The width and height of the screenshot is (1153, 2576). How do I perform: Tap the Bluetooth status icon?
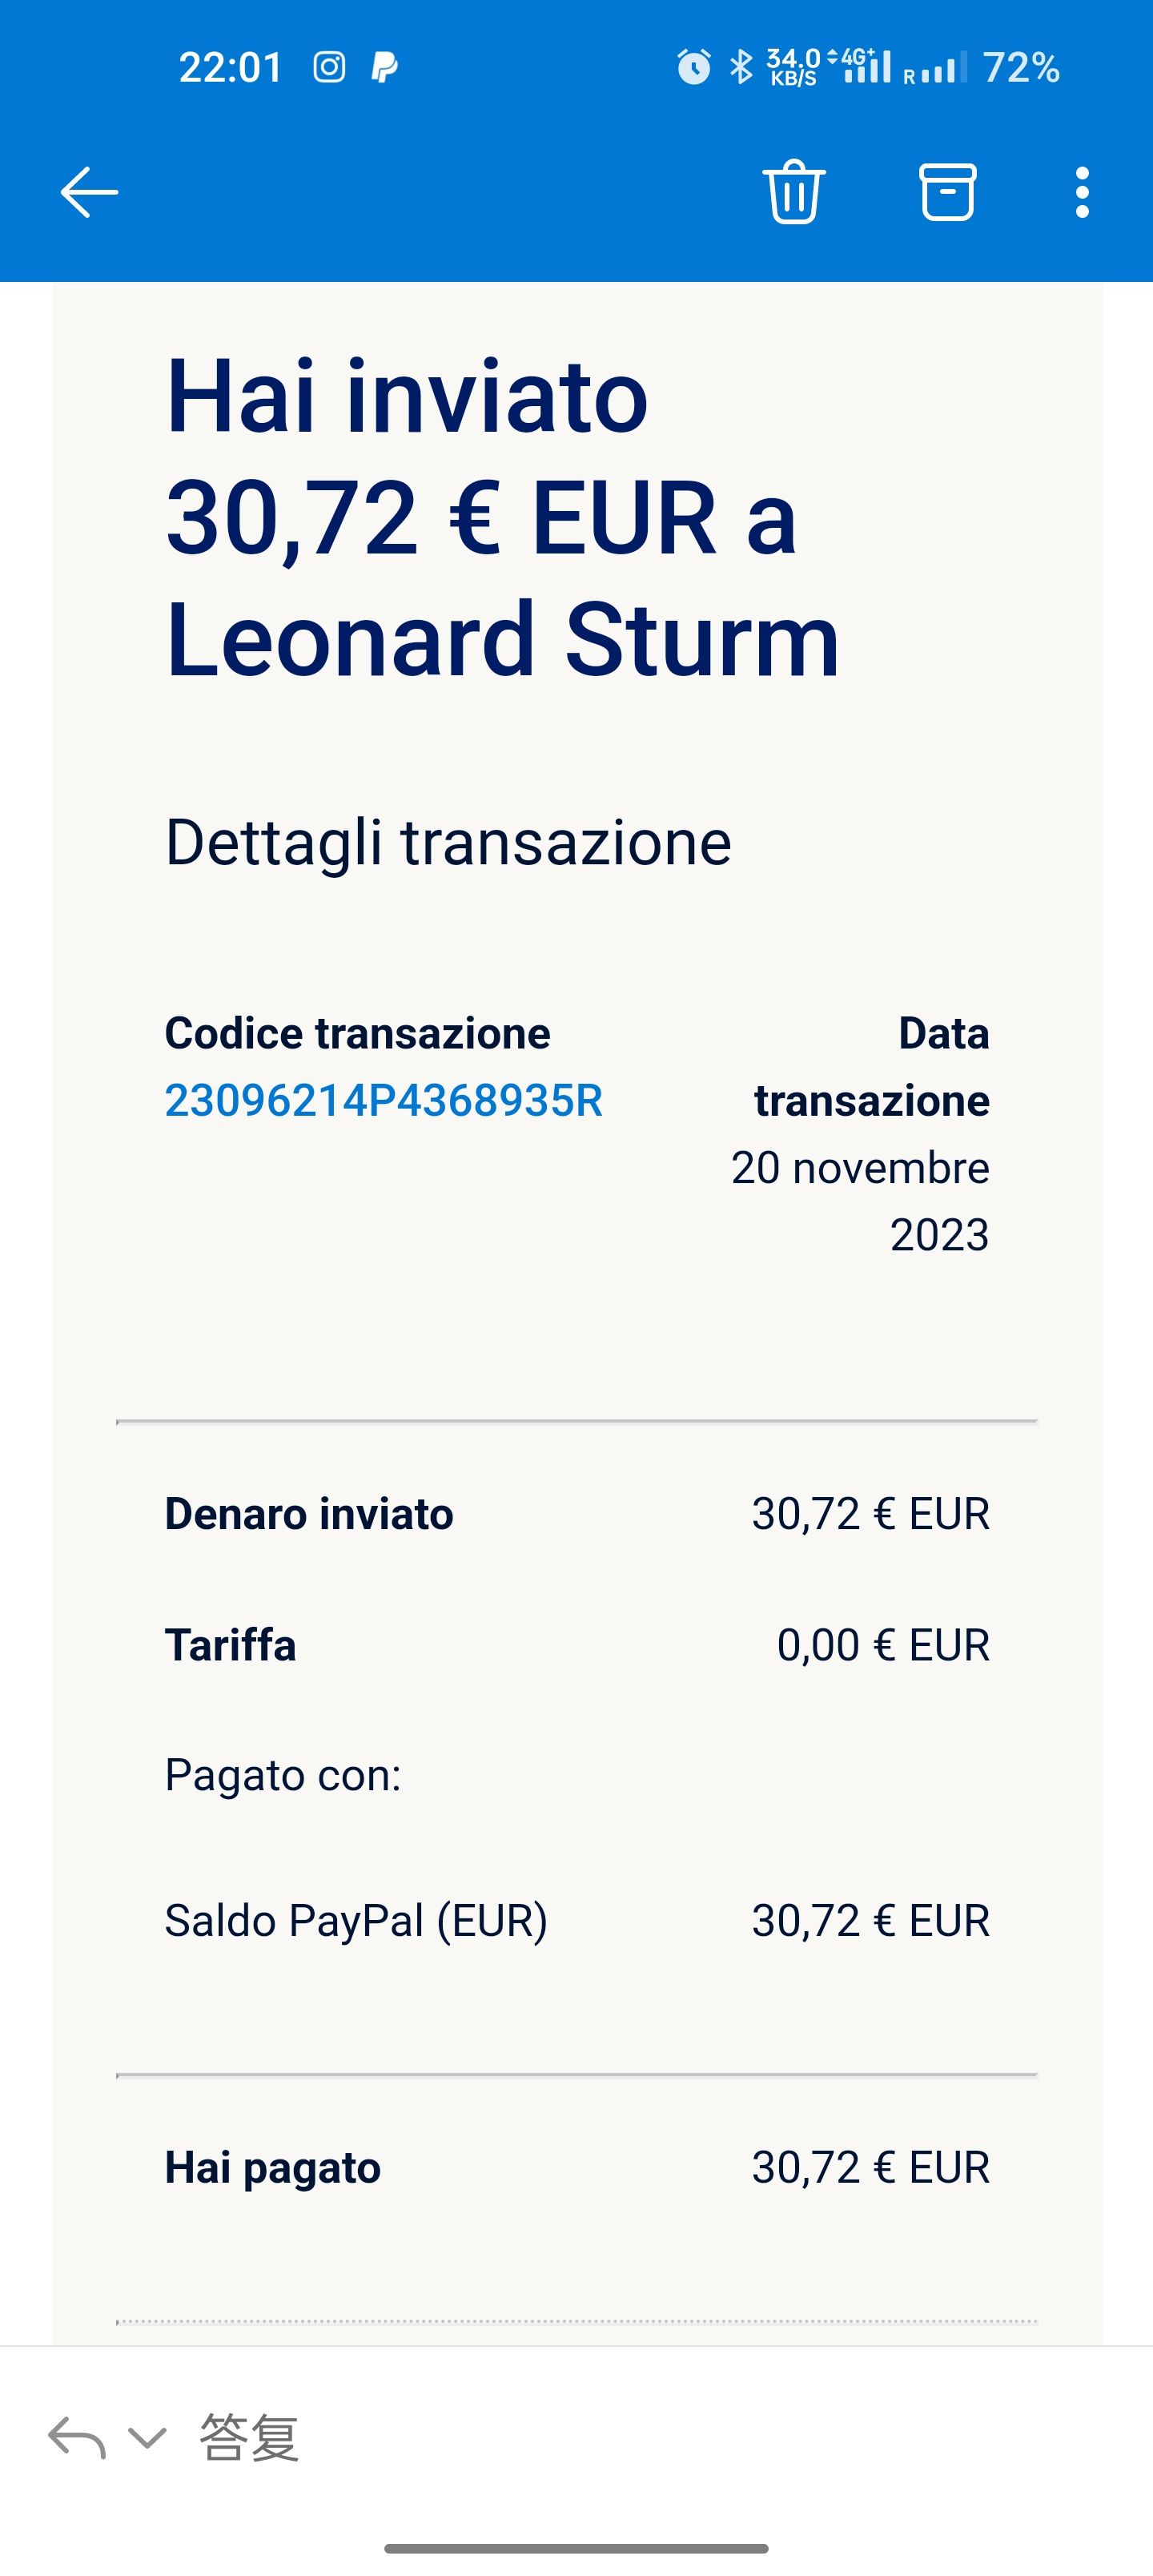(741, 68)
